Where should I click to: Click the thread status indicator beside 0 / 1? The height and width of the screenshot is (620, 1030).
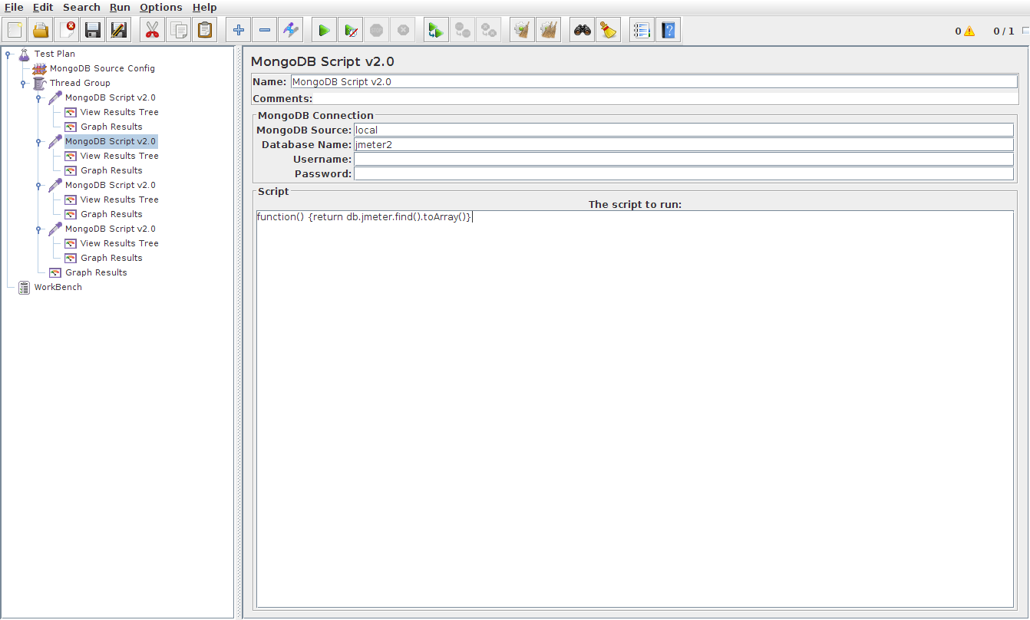tap(1025, 31)
